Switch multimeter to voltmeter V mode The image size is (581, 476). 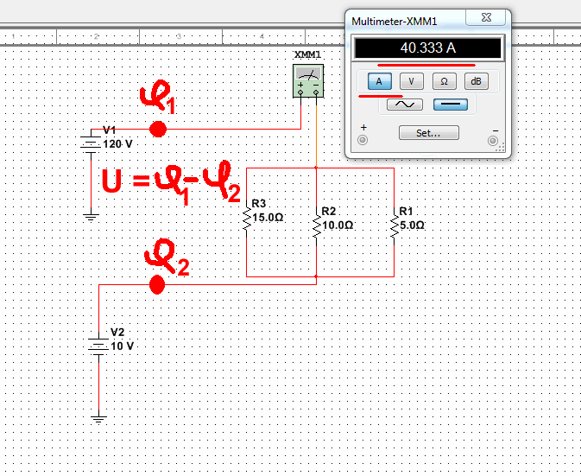pyautogui.click(x=411, y=81)
